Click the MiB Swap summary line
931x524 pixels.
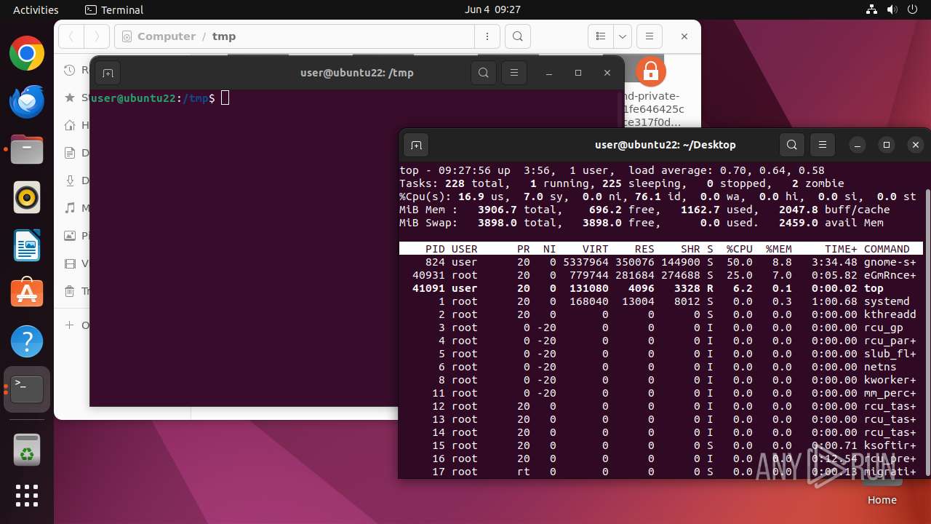[x=641, y=223]
